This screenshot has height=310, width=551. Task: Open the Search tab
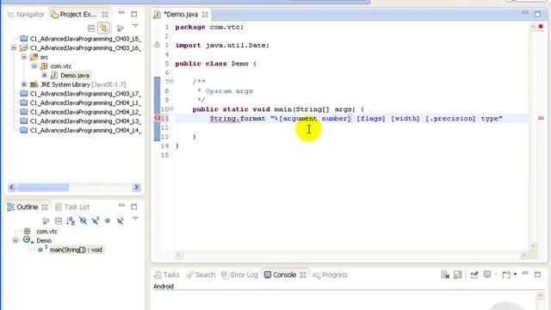[201, 275]
